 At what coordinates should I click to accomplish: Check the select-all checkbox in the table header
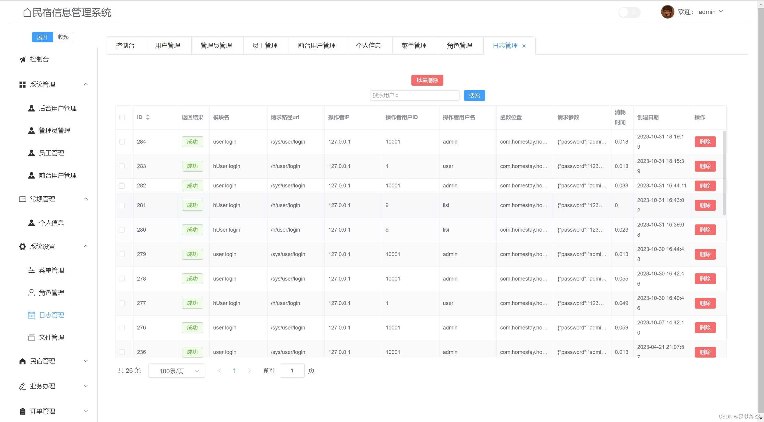[122, 117]
